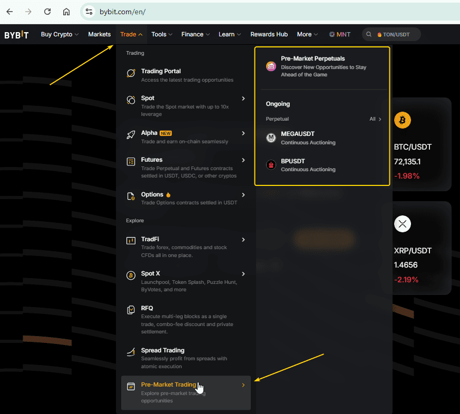Viewport: 460px width, 414px height.
Task: Click the All perpetuals link
Action: tap(375, 119)
